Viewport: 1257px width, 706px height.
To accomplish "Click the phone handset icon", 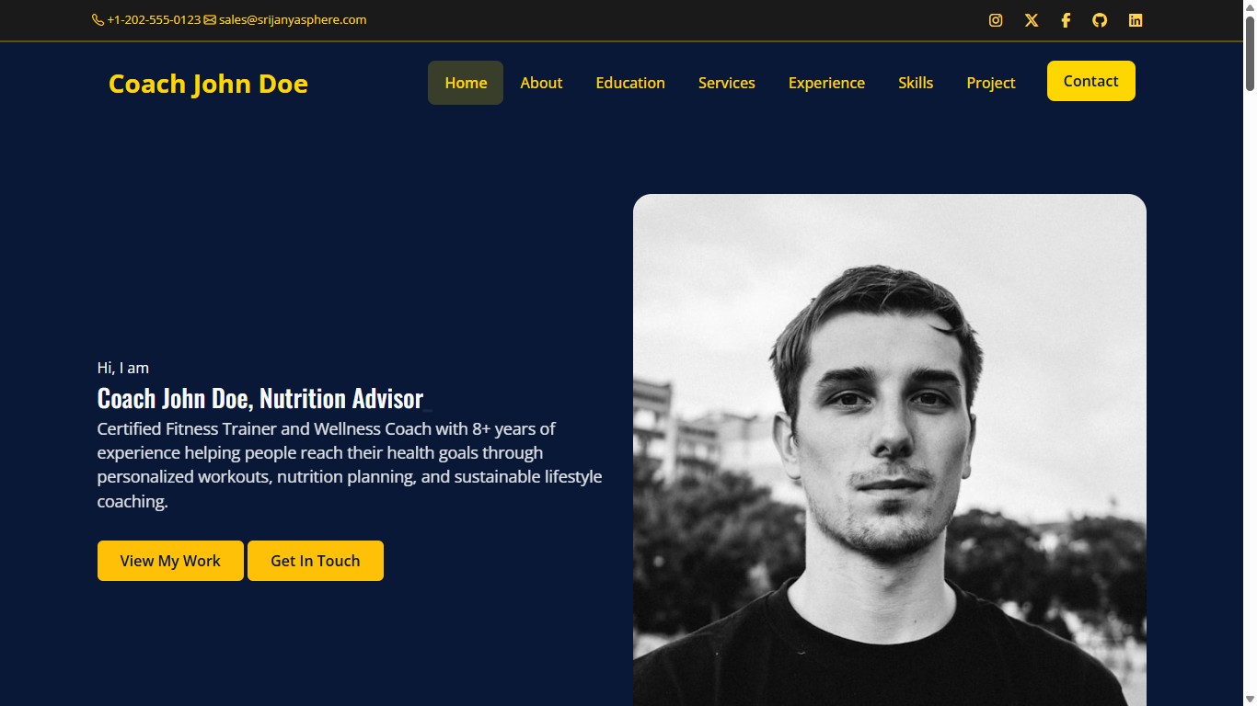I will point(98,19).
